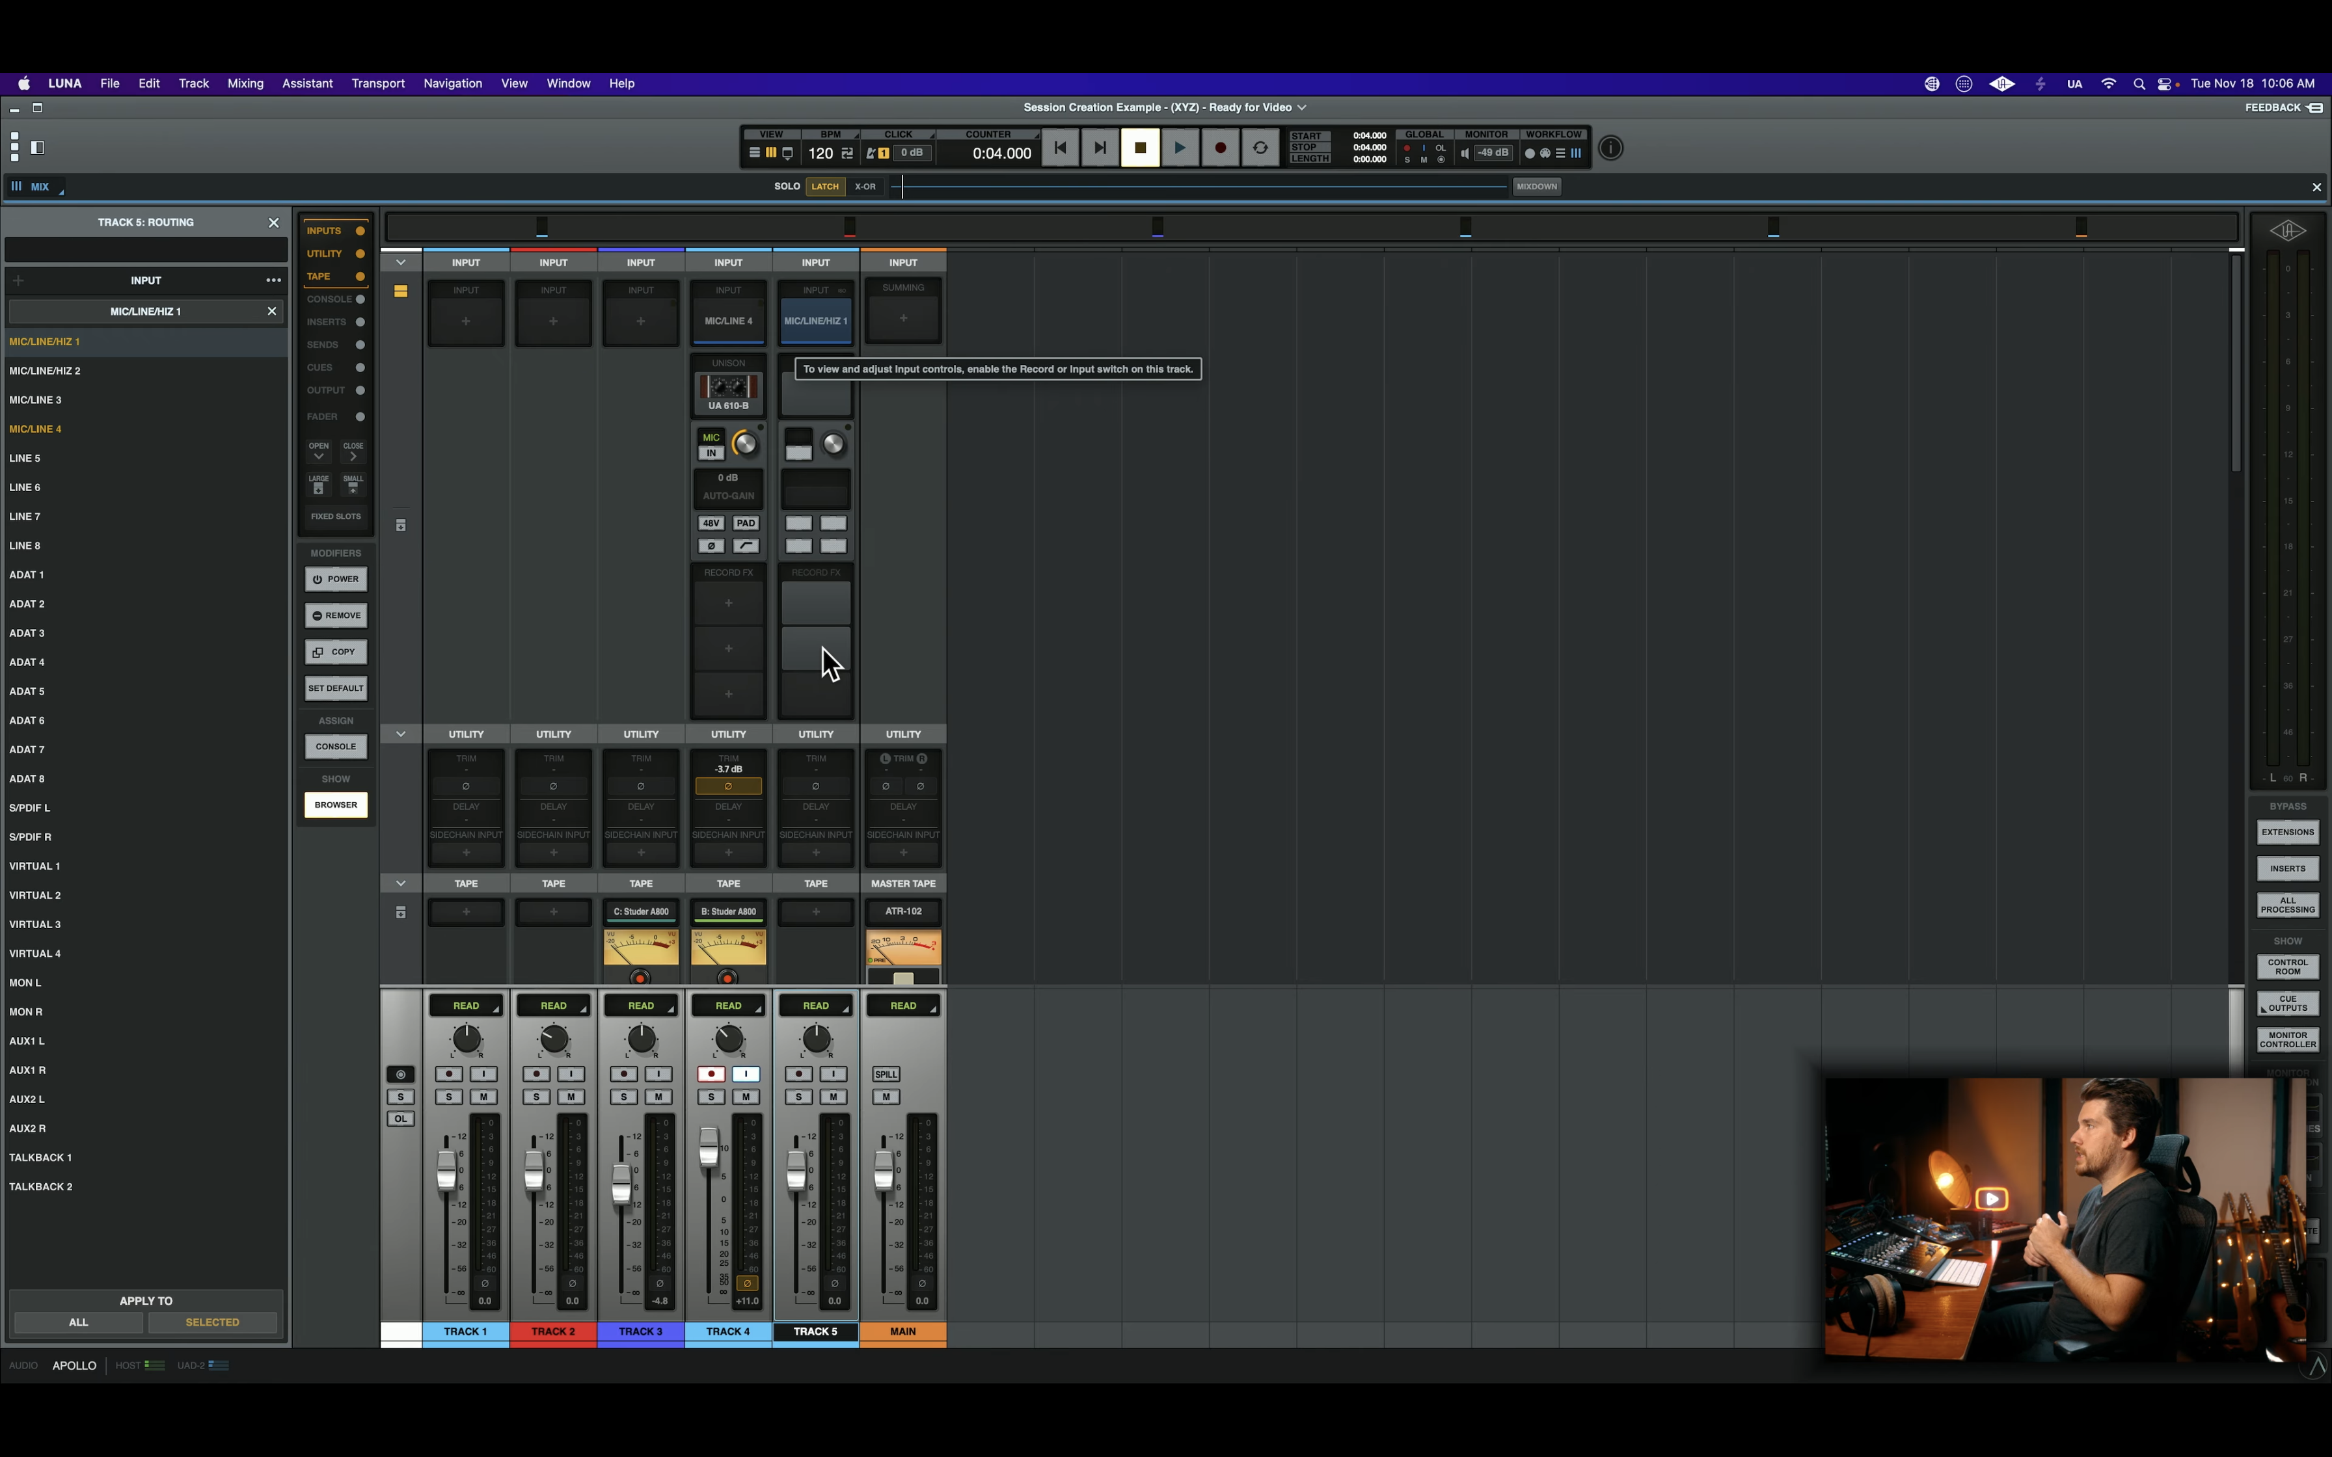Toggle the INSERTS row visibility dot
Viewport: 2332px width, 1457px height.
tap(360, 322)
